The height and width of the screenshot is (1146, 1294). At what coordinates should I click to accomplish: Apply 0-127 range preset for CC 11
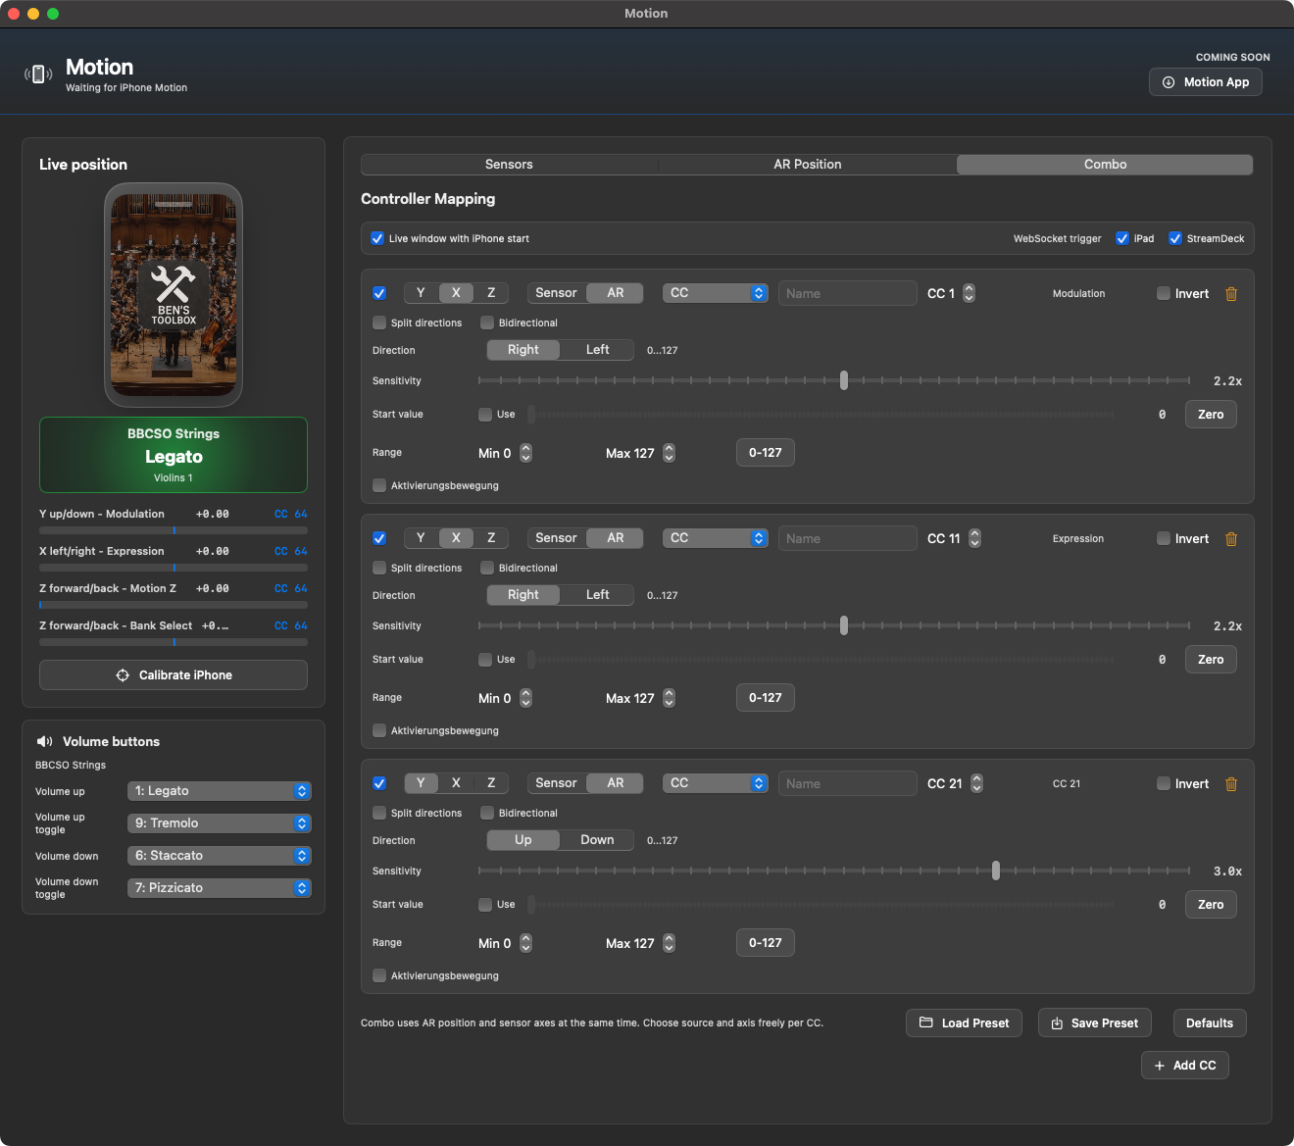coord(766,698)
